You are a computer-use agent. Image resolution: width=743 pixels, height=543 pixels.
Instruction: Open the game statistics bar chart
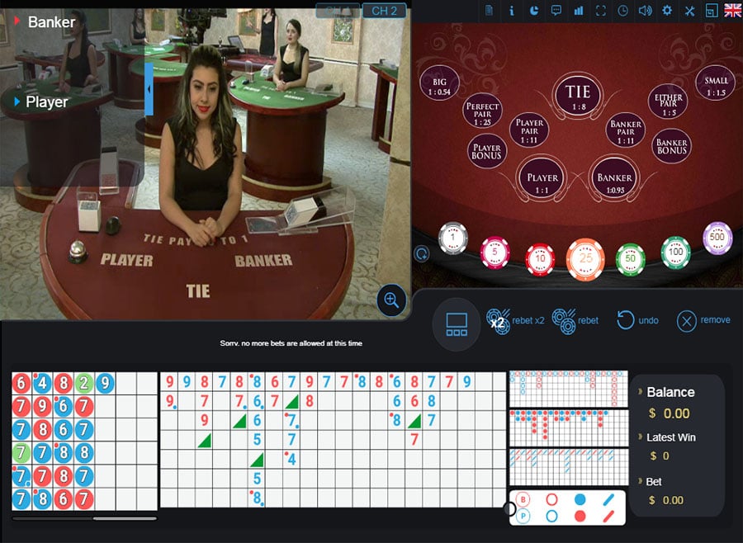[x=579, y=11]
